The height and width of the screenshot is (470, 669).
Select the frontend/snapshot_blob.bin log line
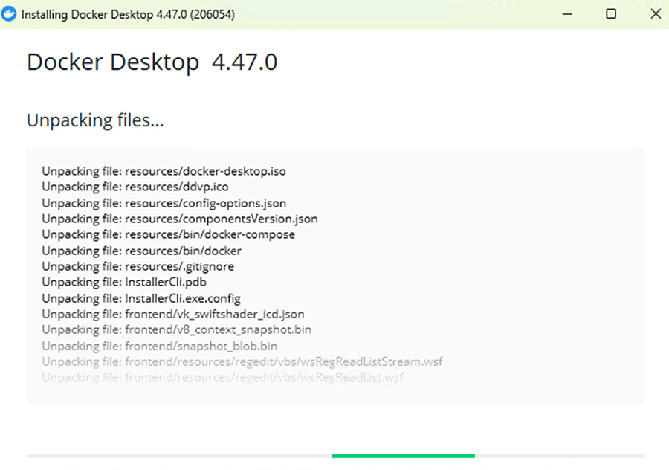159,346
